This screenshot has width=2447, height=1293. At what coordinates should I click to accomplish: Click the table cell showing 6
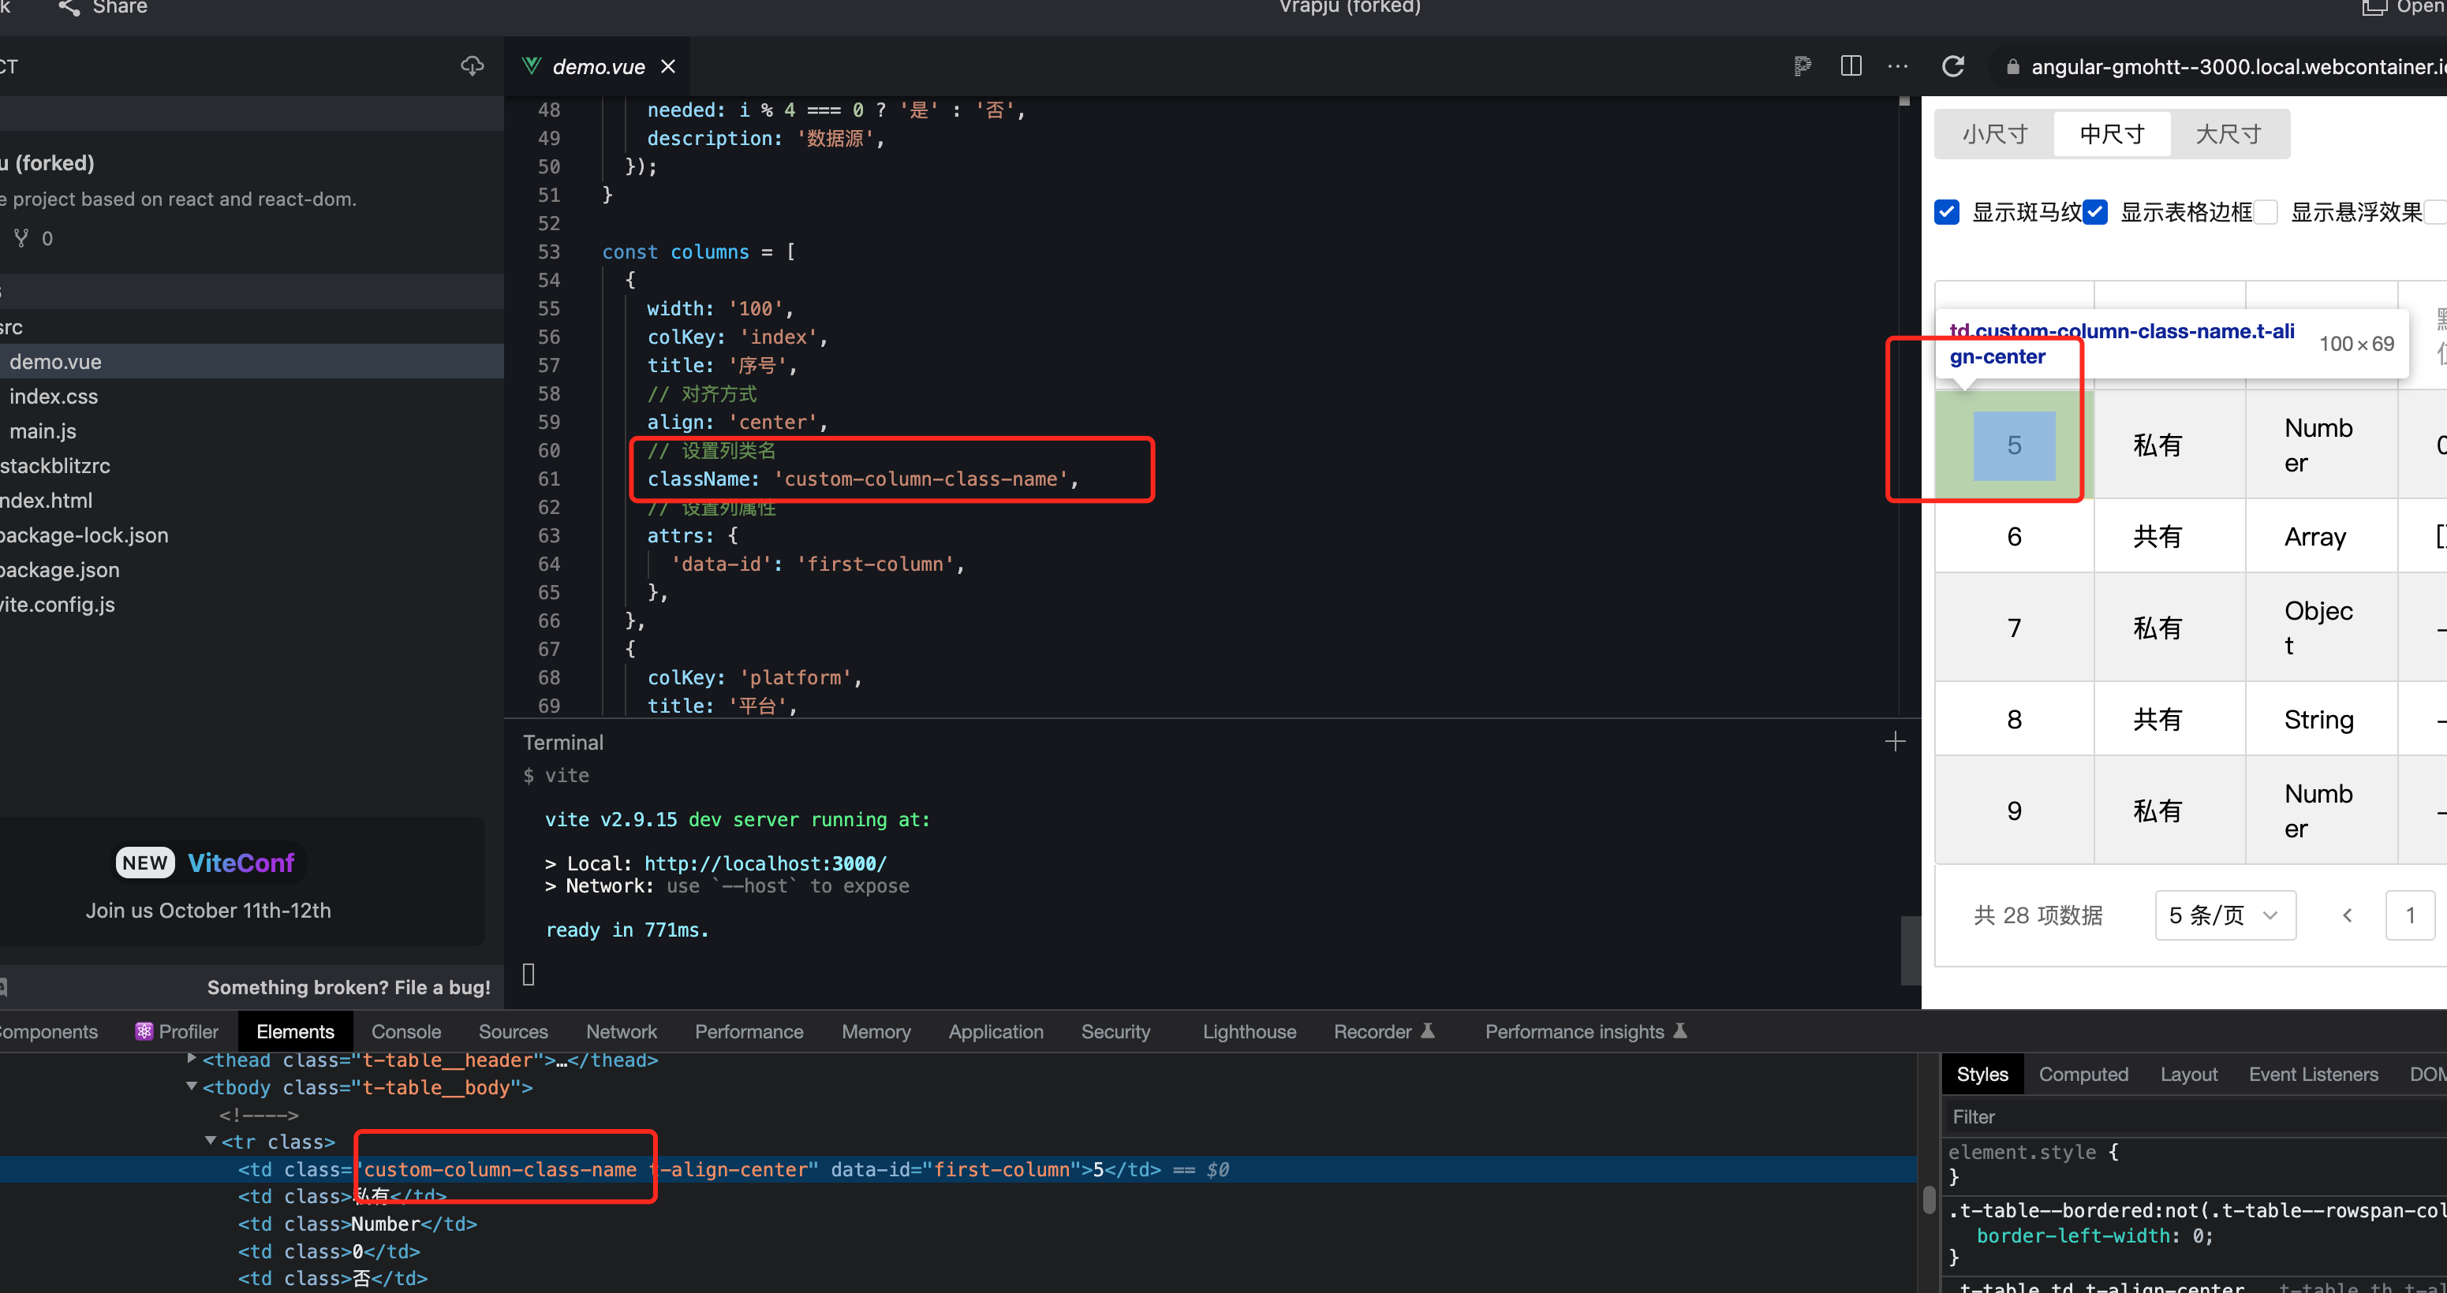(2014, 536)
